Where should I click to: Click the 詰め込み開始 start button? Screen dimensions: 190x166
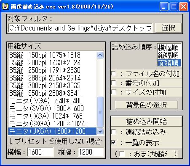coord(147,122)
